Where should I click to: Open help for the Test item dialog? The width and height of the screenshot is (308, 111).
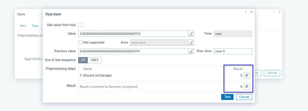246,12
